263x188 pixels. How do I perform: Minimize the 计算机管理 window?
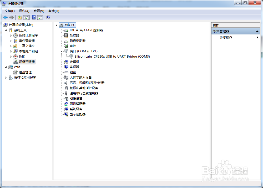[x=238, y=3]
